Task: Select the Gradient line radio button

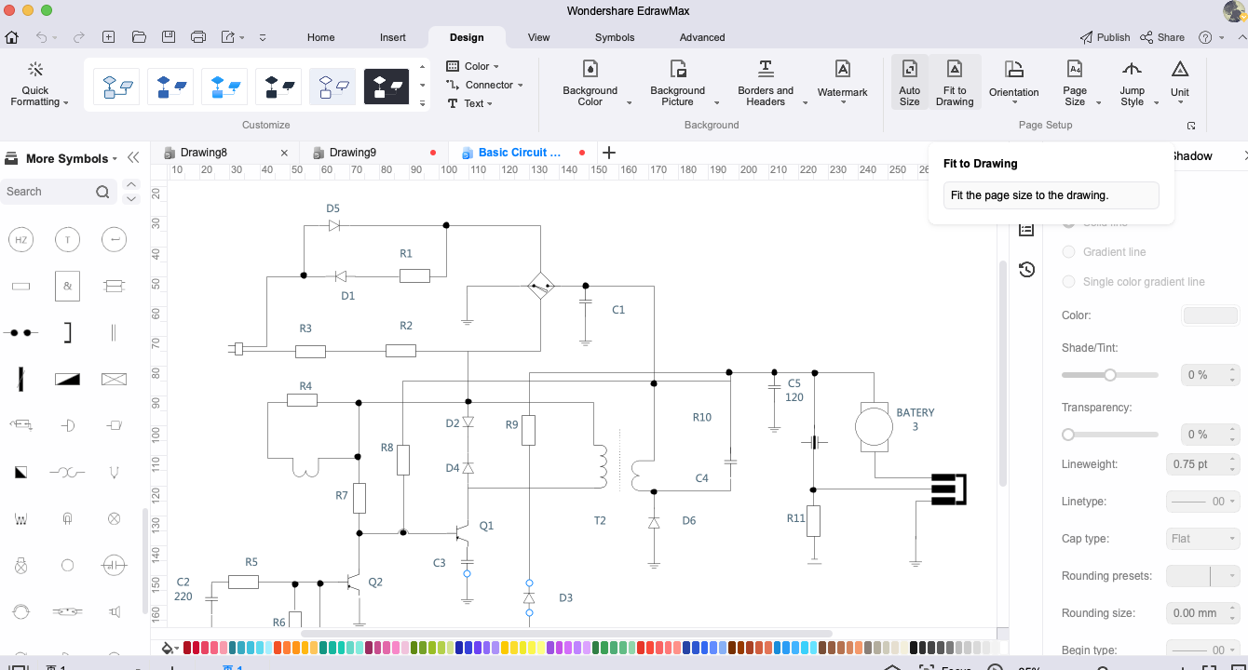Action: coord(1068,252)
